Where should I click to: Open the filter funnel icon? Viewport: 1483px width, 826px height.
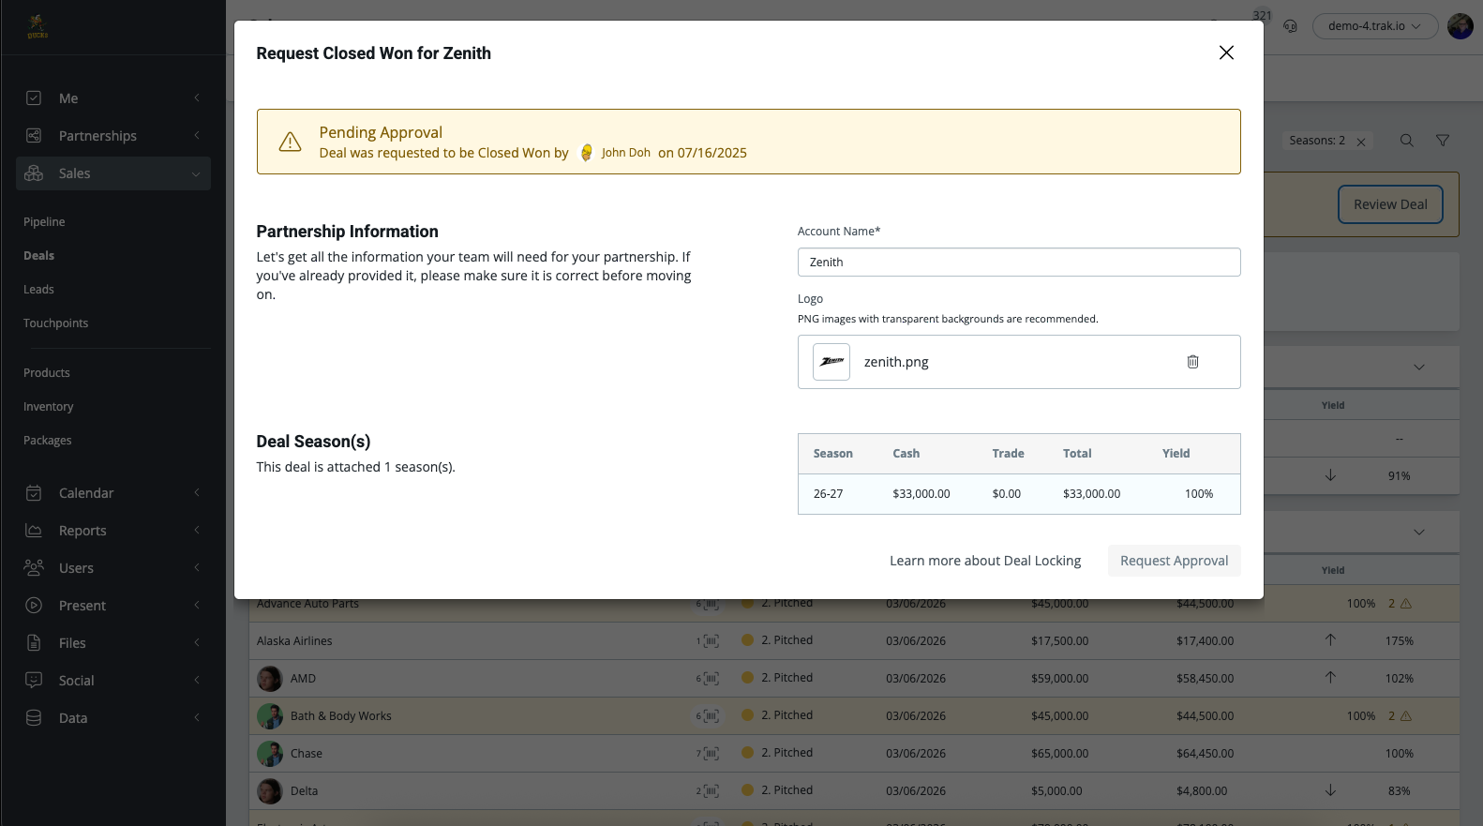[1443, 141]
